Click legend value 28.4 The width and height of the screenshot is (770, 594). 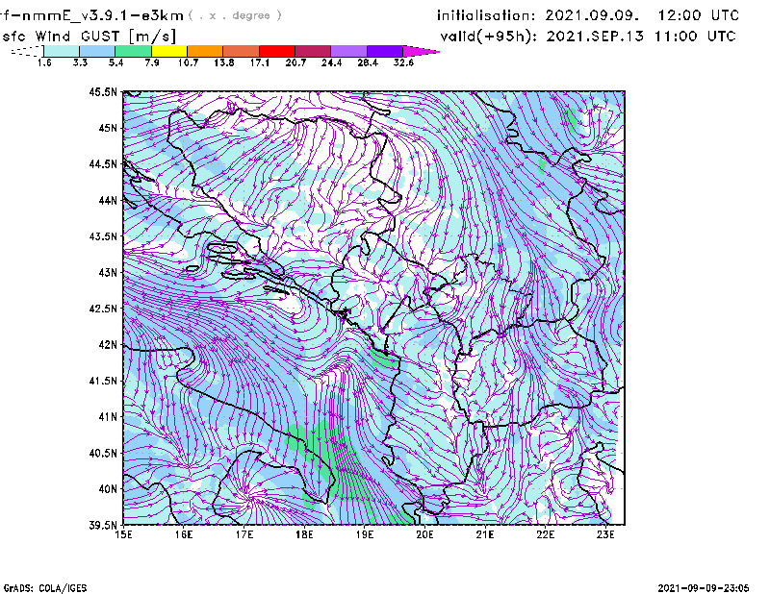(368, 62)
